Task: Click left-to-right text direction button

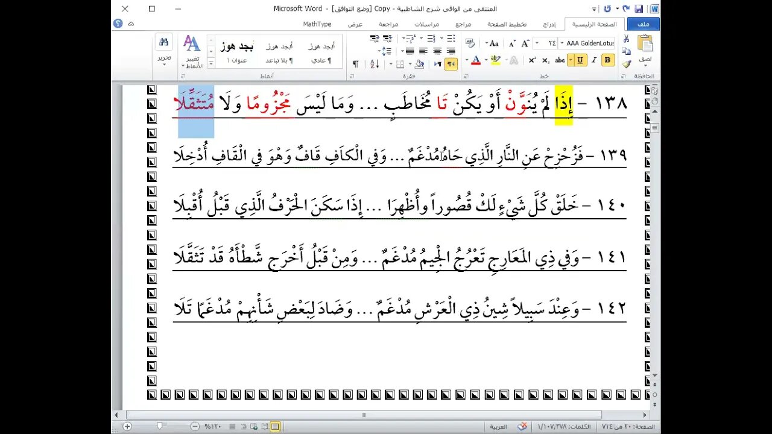Action: click(437, 64)
